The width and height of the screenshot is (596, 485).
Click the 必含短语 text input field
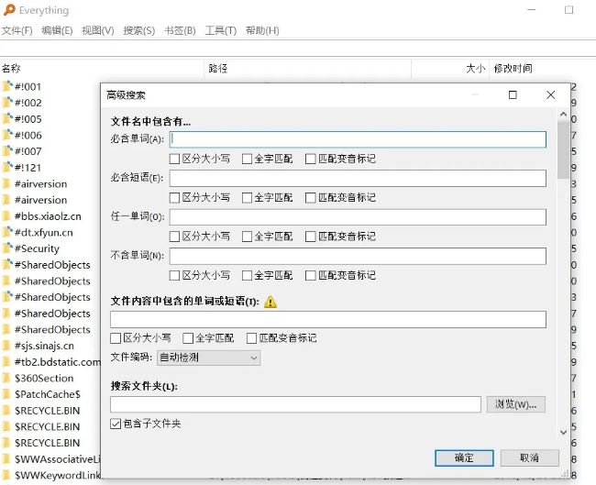[358, 178]
